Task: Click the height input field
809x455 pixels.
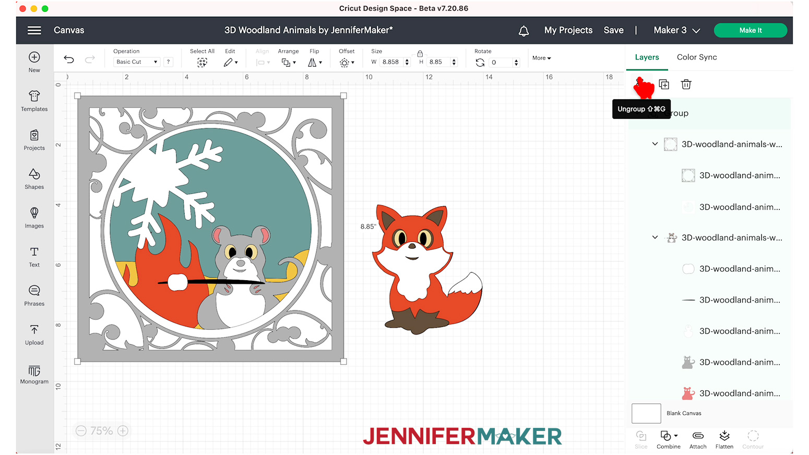Action: pos(438,62)
